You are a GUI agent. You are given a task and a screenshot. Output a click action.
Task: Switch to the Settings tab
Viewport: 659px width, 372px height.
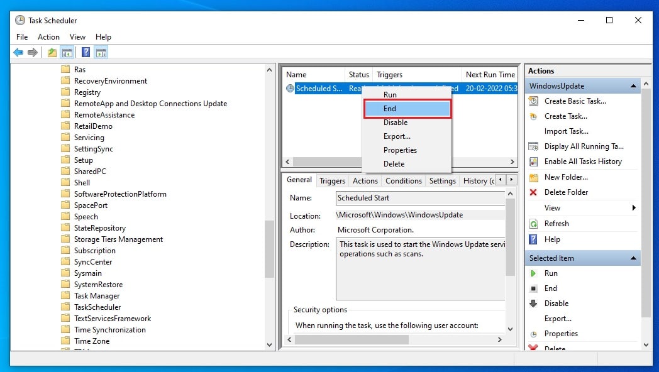443,180
